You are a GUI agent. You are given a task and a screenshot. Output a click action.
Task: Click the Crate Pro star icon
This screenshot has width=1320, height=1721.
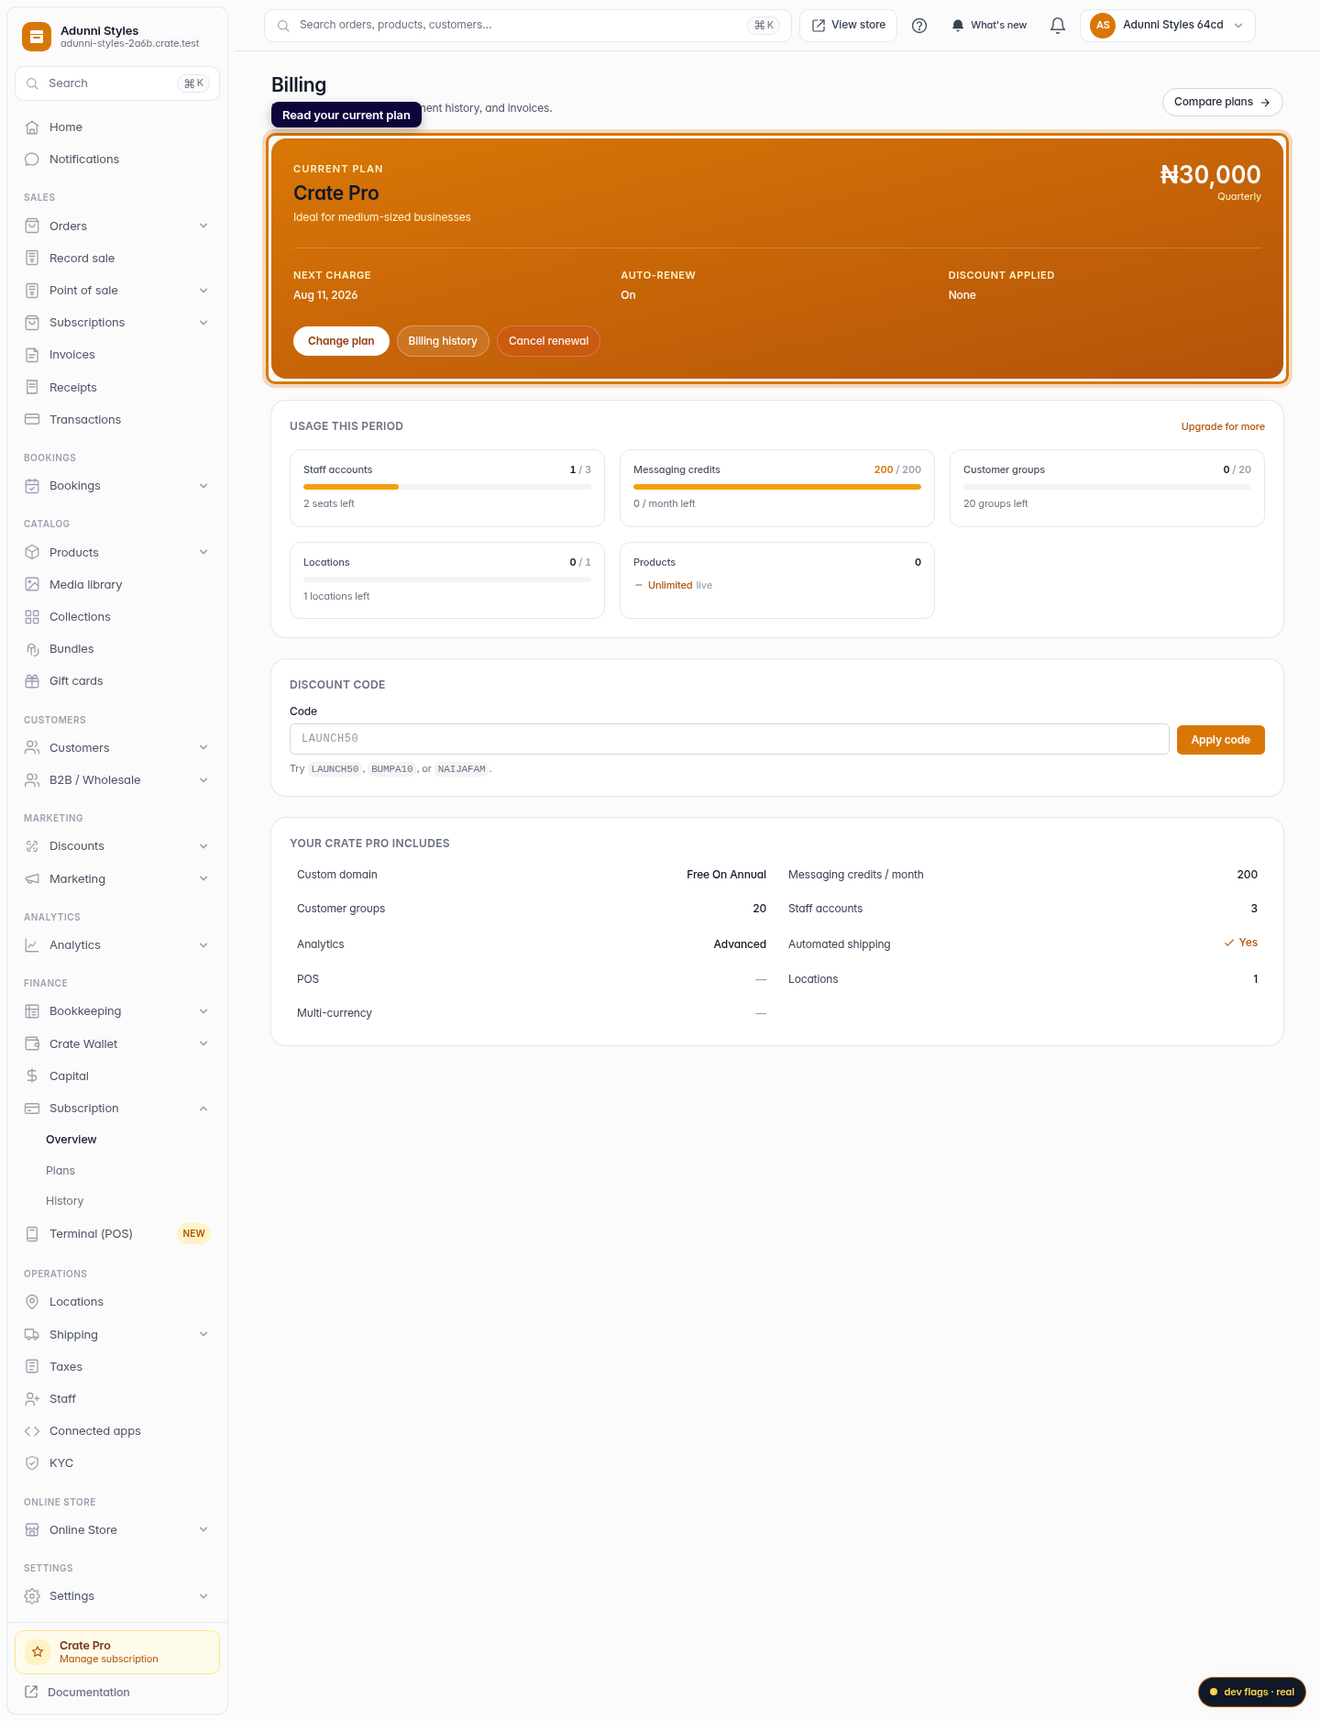point(38,1652)
